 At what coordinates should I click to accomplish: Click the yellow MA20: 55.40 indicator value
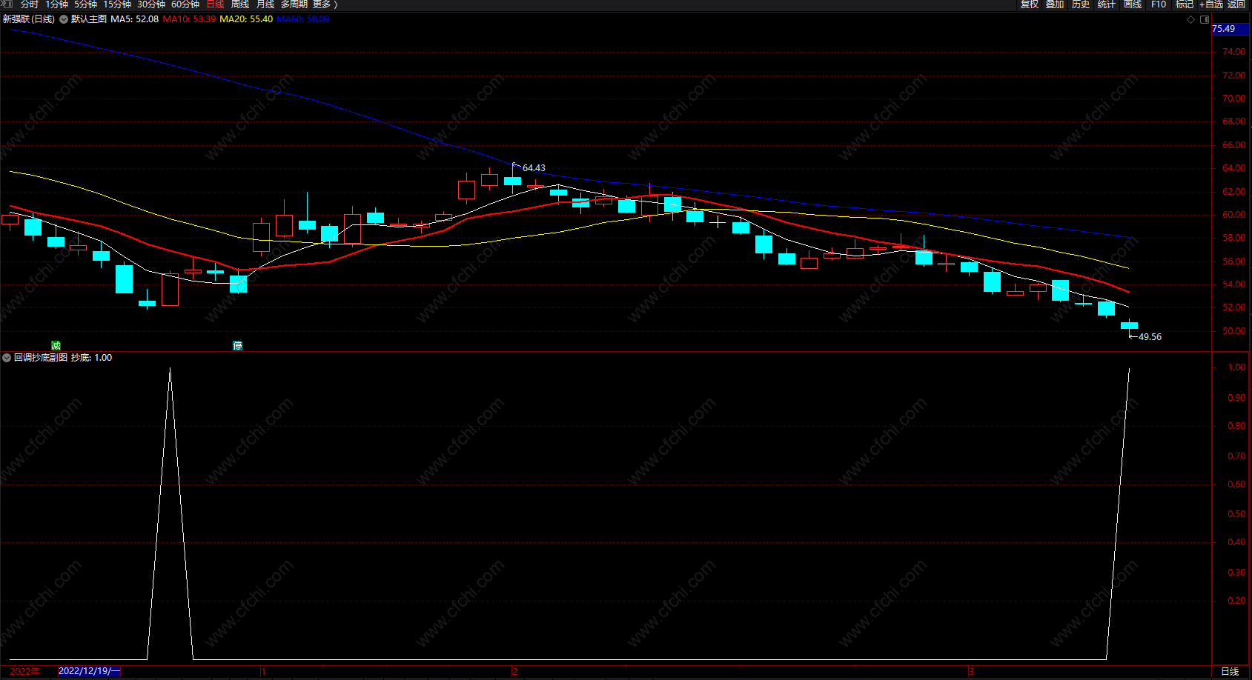click(x=246, y=19)
